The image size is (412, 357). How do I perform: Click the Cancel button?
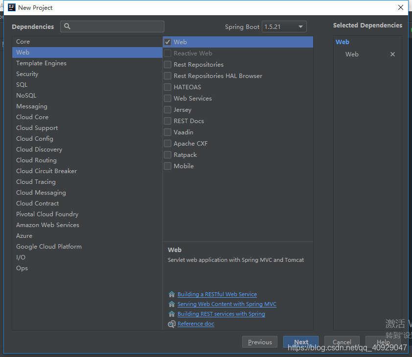[342, 342]
